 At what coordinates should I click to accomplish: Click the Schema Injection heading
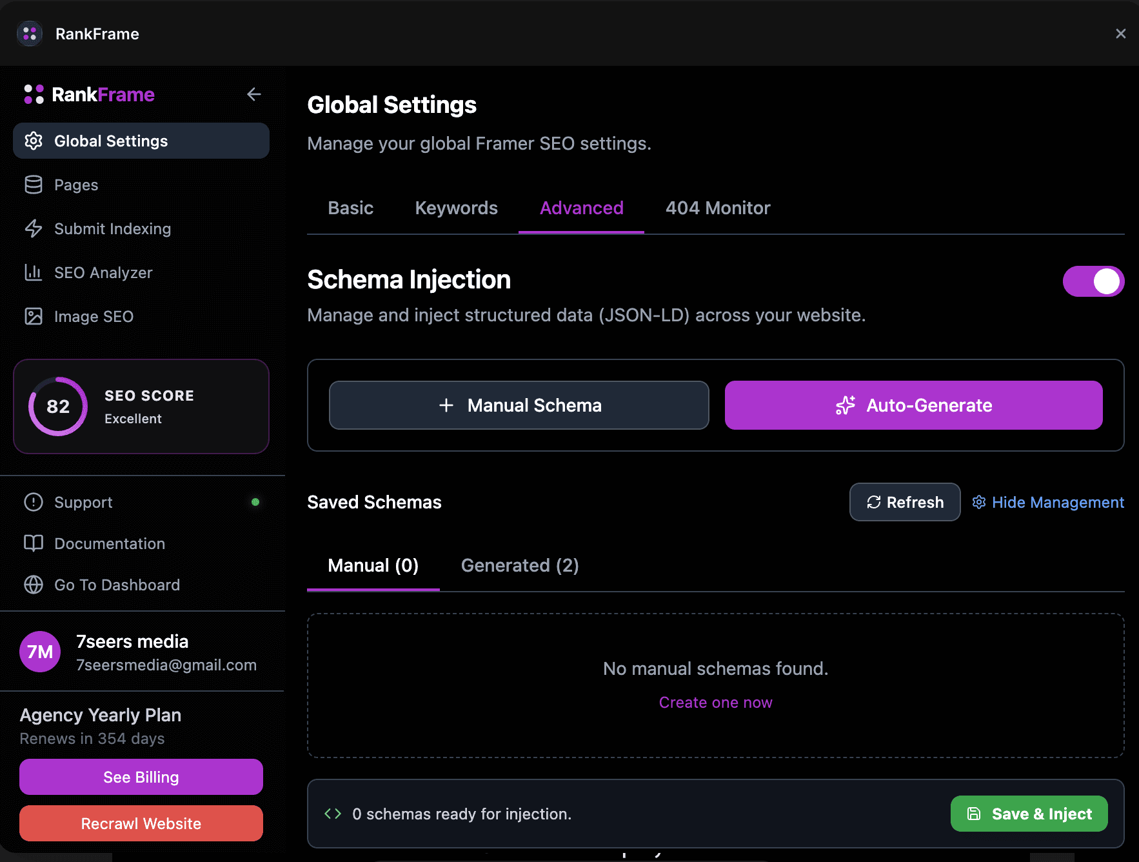tap(409, 280)
